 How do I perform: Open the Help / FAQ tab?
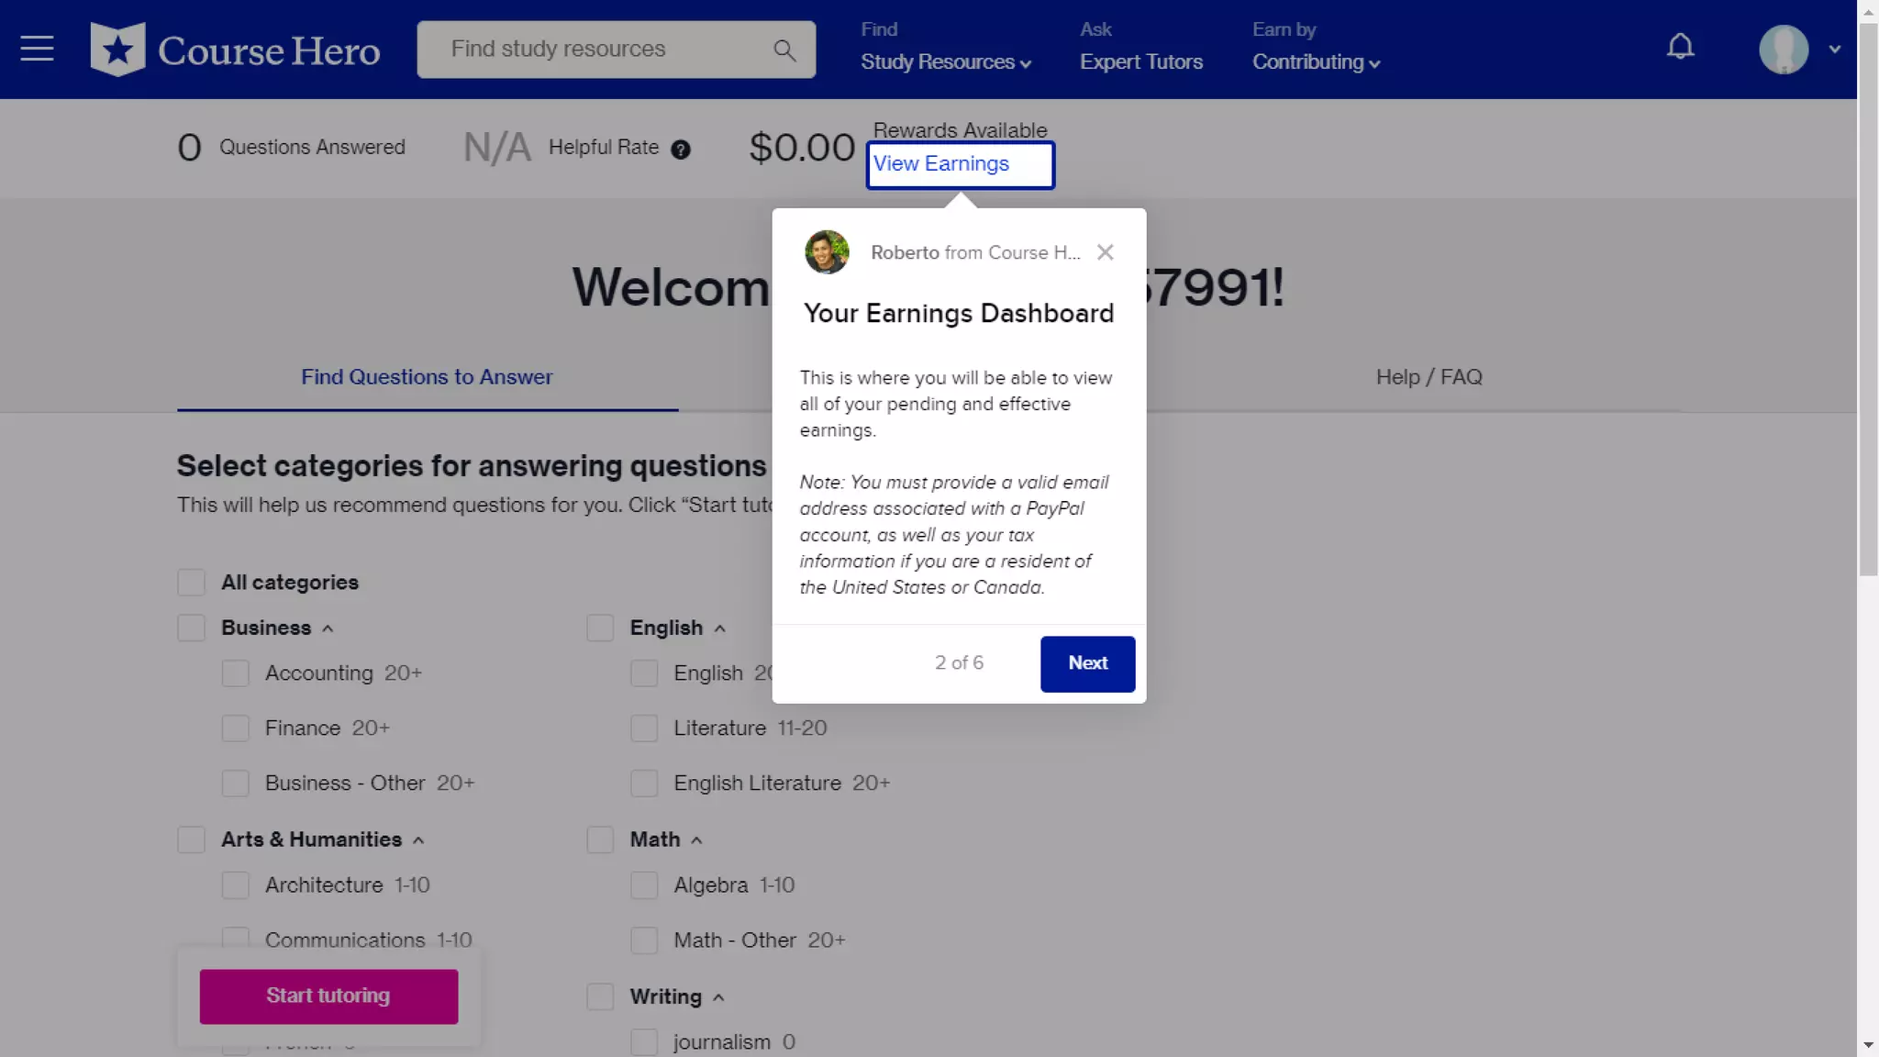[1429, 377]
